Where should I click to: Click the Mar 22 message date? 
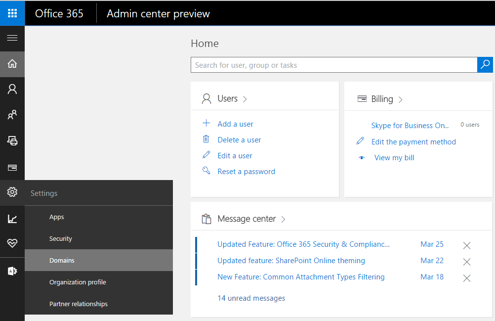pos(432,261)
